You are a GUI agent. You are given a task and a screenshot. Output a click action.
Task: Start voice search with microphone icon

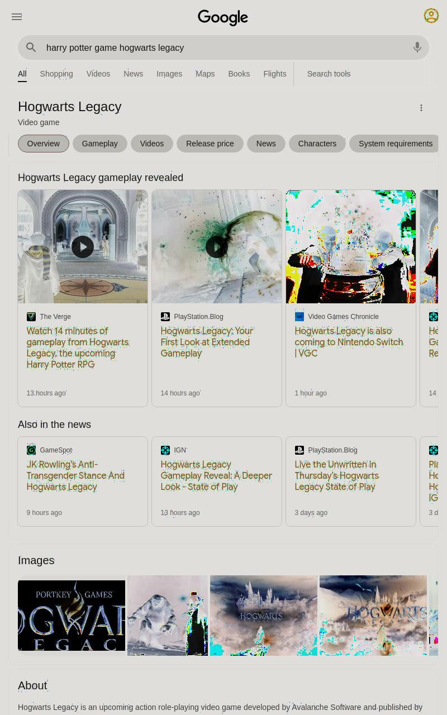pyautogui.click(x=417, y=47)
